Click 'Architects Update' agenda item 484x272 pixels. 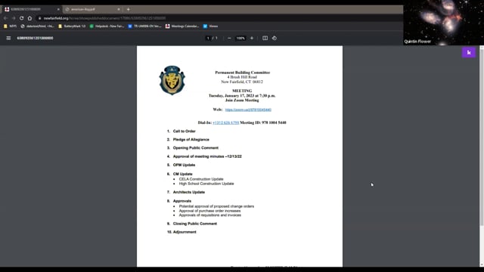point(189,192)
